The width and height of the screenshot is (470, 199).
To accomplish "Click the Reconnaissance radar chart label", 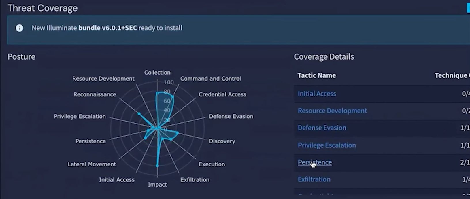I will pyautogui.click(x=95, y=94).
